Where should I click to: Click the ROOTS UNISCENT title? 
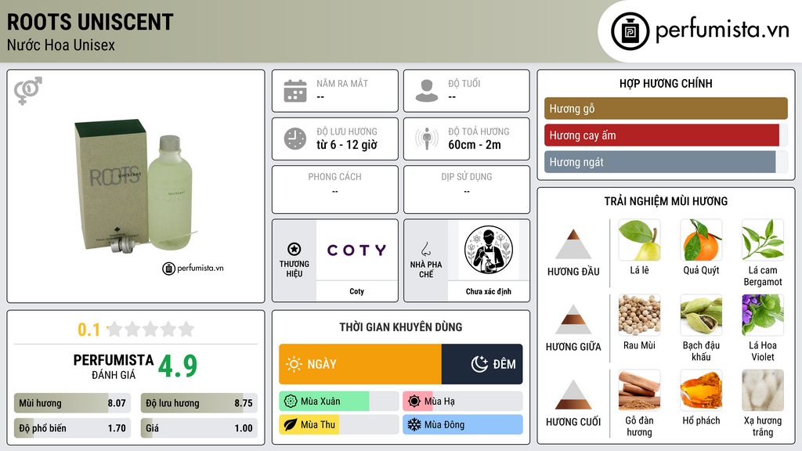[x=90, y=22]
